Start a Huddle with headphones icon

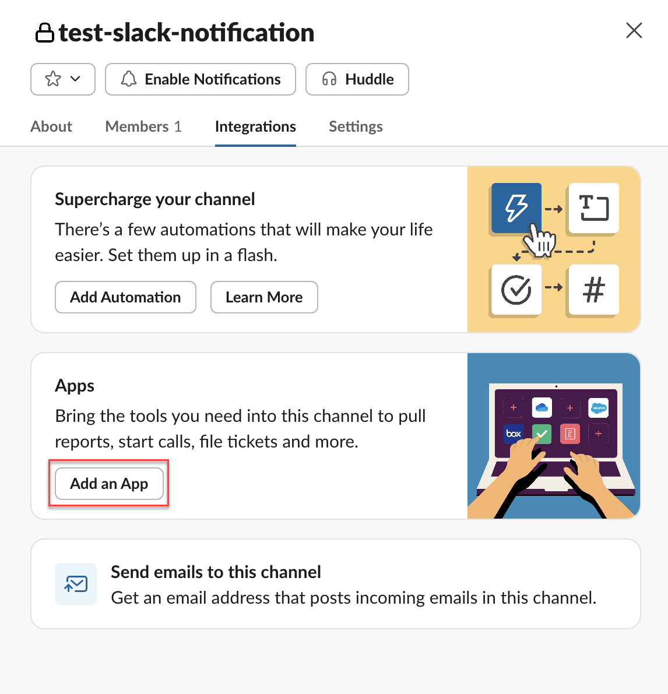(x=330, y=79)
